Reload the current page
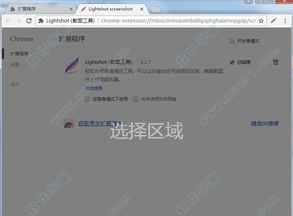The height and width of the screenshot is (216, 293). pos(29,21)
